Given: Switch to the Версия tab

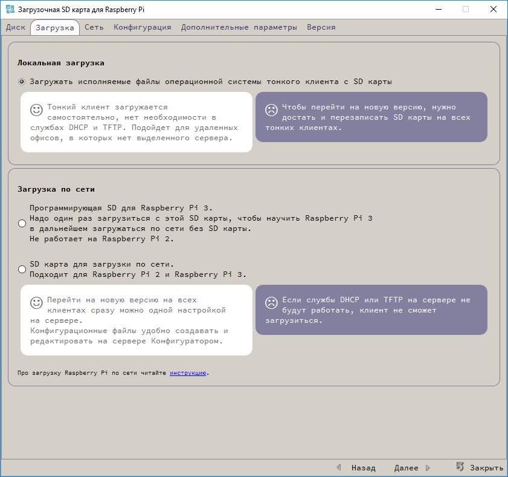Looking at the screenshot, I should point(321,27).
